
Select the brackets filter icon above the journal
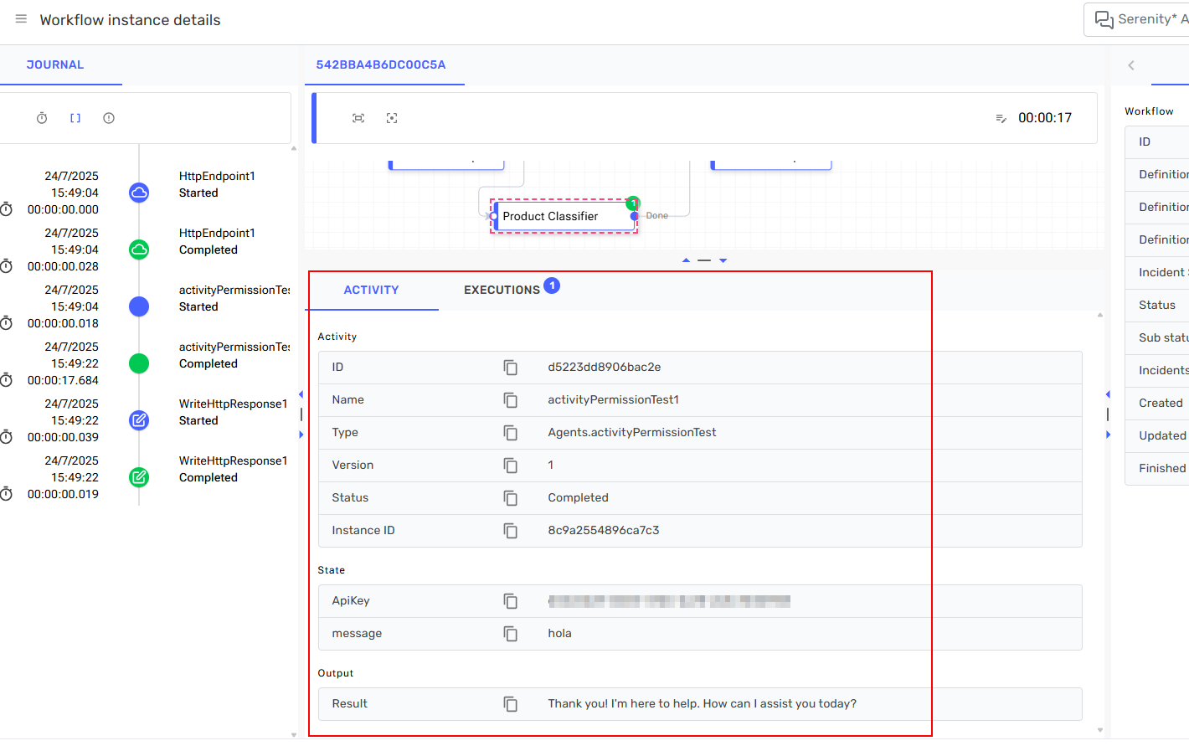pyautogui.click(x=75, y=117)
